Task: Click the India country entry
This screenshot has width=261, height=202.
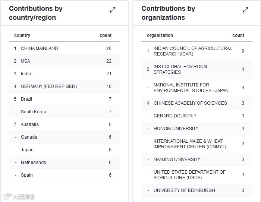Action: click(26, 74)
